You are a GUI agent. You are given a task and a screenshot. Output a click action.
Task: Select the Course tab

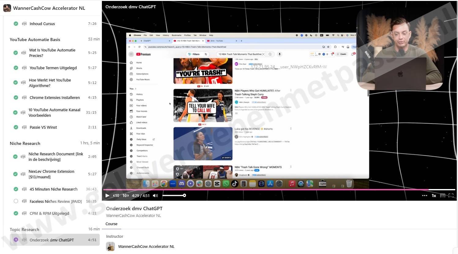pos(111,224)
